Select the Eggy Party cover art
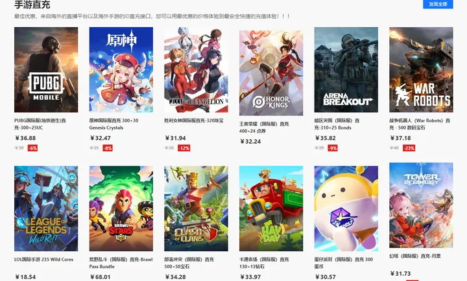Screen dimensions: 467x281 tap(346, 208)
